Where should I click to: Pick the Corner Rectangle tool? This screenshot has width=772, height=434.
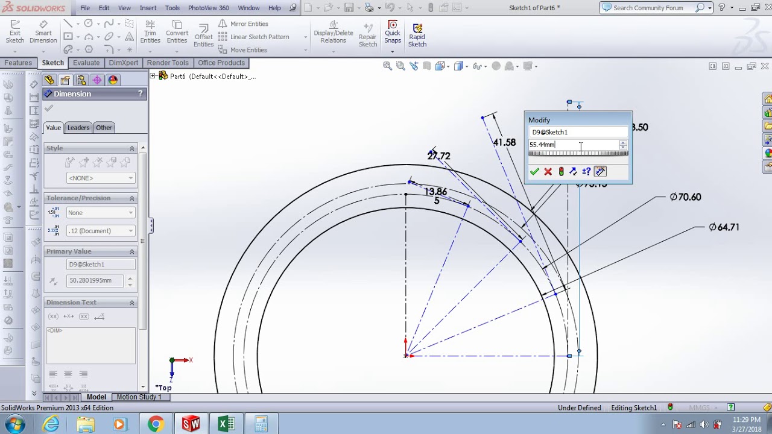68,37
